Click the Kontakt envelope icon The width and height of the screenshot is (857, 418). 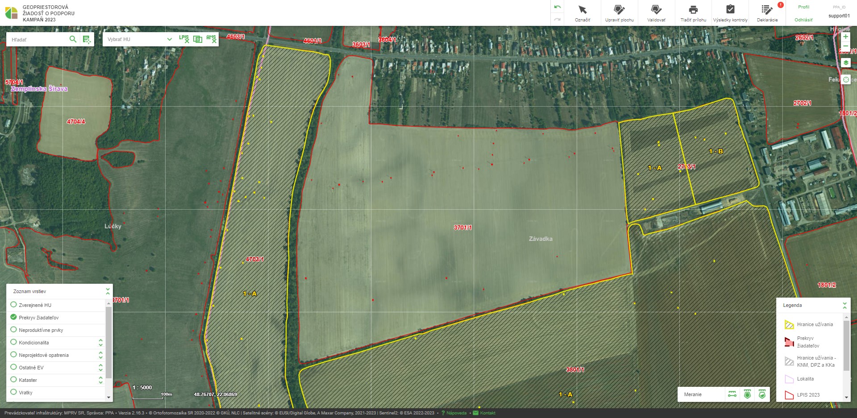pos(475,413)
